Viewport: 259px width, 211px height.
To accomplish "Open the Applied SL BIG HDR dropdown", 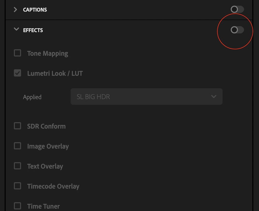I will (x=146, y=97).
